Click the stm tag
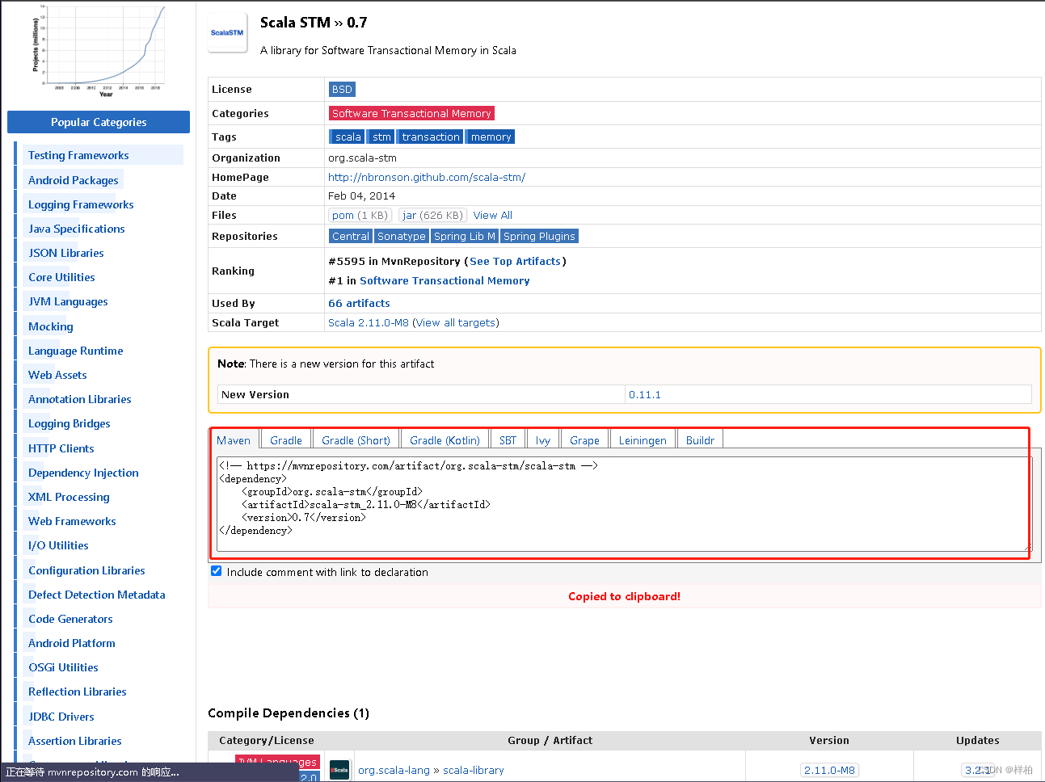 point(381,137)
